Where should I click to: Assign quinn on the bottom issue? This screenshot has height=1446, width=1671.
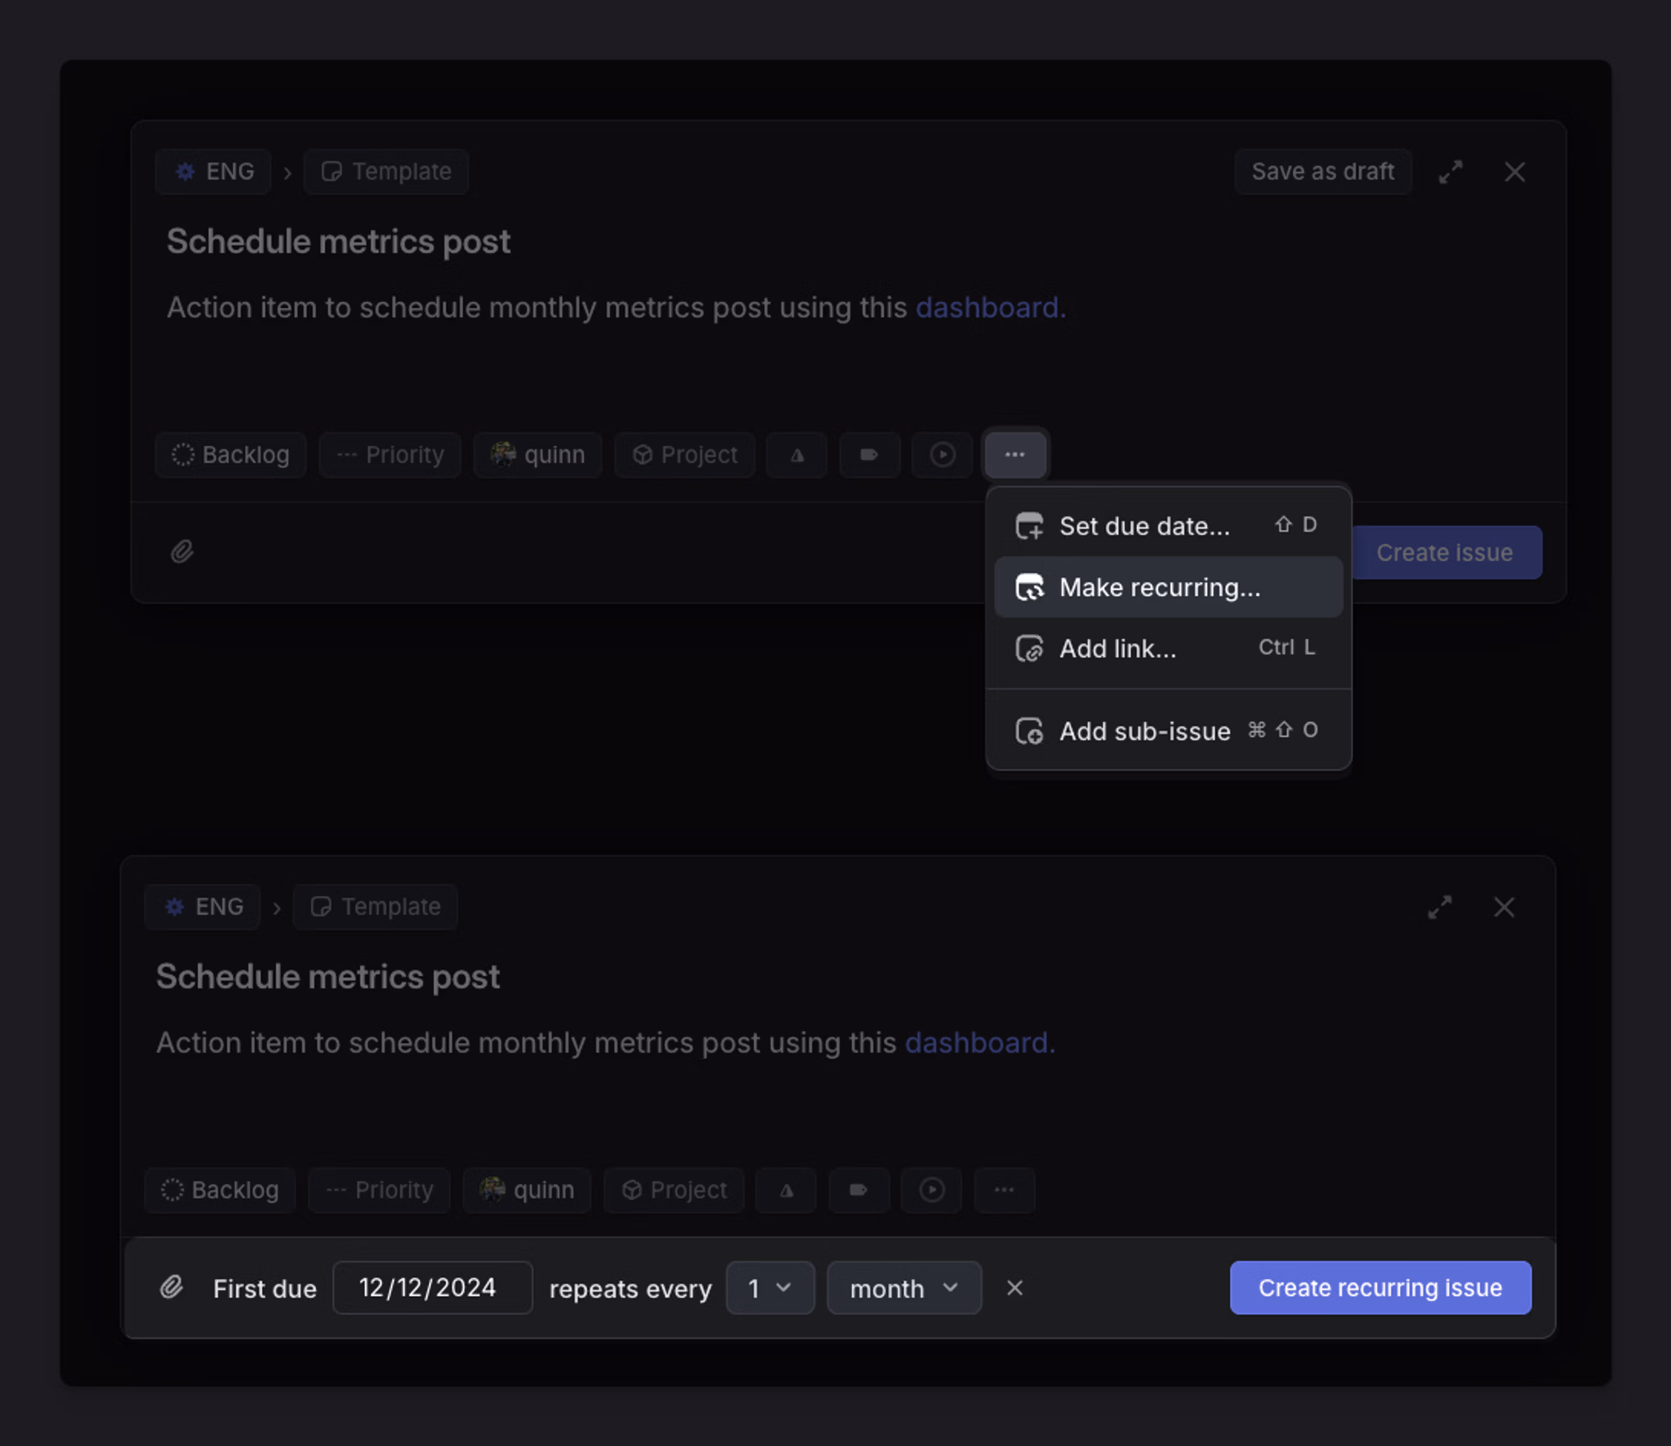point(526,1190)
